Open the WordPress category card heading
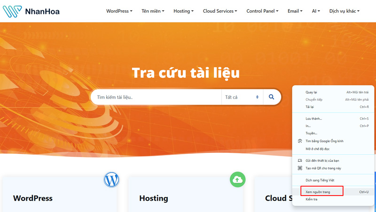The image size is (376, 212). coord(33,198)
